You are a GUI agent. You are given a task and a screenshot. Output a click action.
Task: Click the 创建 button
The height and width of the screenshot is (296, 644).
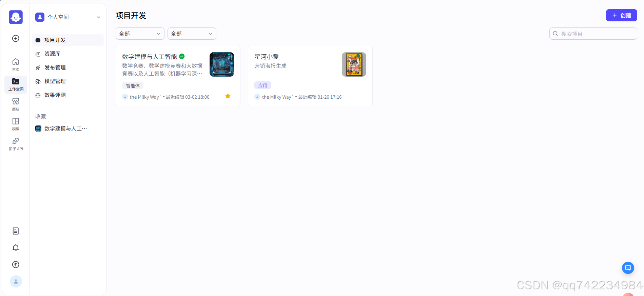pos(621,15)
